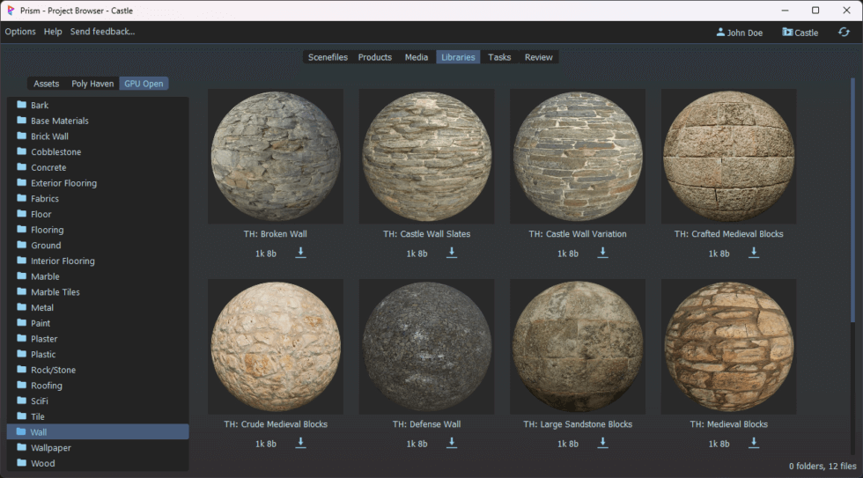This screenshot has width=863, height=478.
Task: Switch to the Scenefiles tab
Action: click(x=328, y=57)
